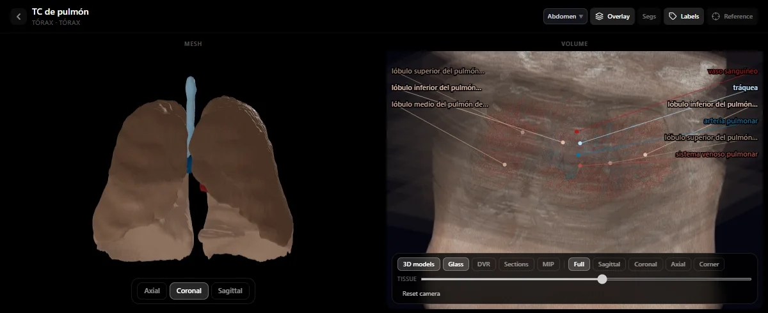Select right-side 'lóbulo inferior del pulmón' label

click(712, 104)
